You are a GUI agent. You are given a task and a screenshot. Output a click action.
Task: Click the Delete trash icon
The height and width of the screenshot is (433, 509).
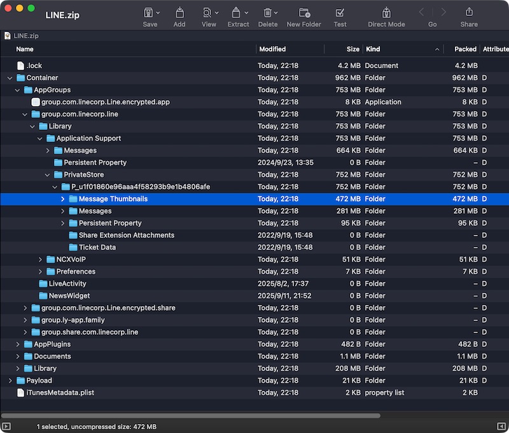point(267,13)
